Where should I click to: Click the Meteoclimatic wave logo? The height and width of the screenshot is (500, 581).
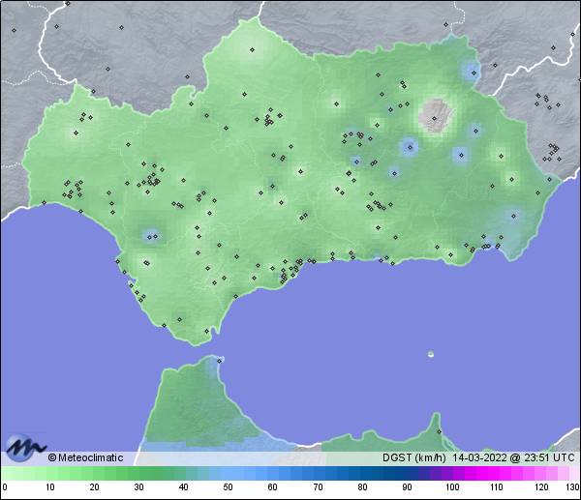[25, 448]
